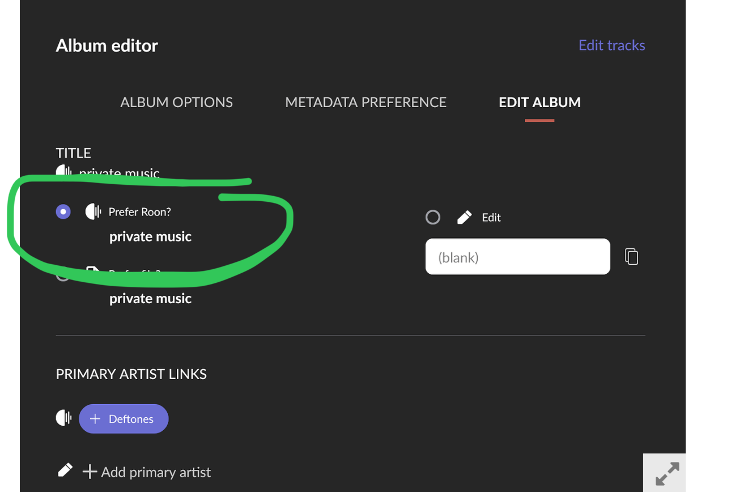731x492 pixels.
Task: Focus the blank title input field
Action: (x=517, y=257)
